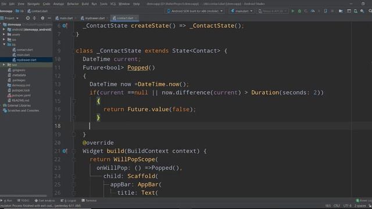
Task: Click the search magnifier in the top toolbar
Action: [x=370, y=11]
